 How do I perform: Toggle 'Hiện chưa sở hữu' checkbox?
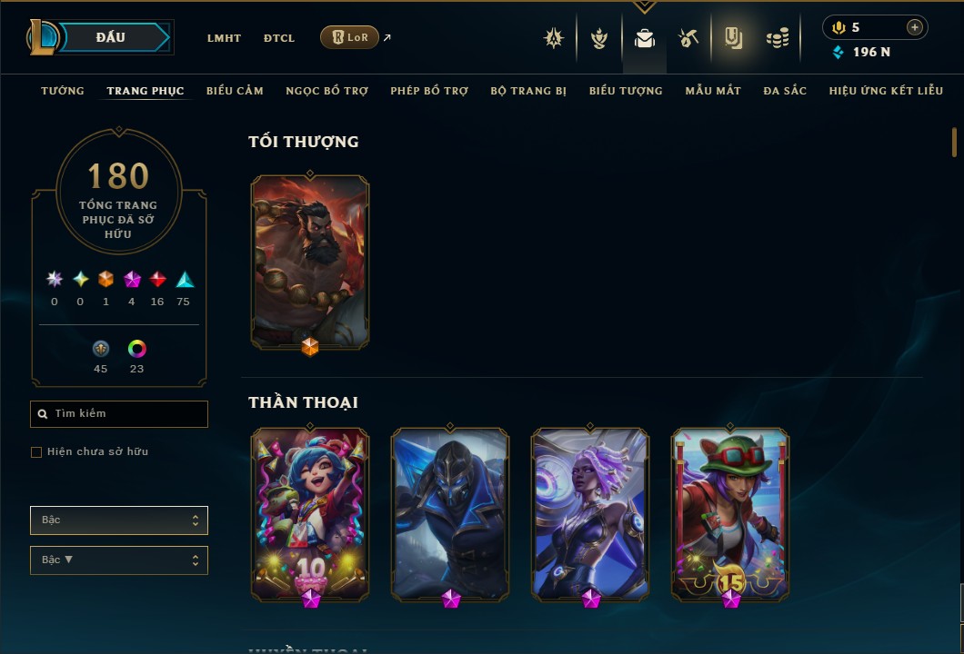tap(36, 452)
